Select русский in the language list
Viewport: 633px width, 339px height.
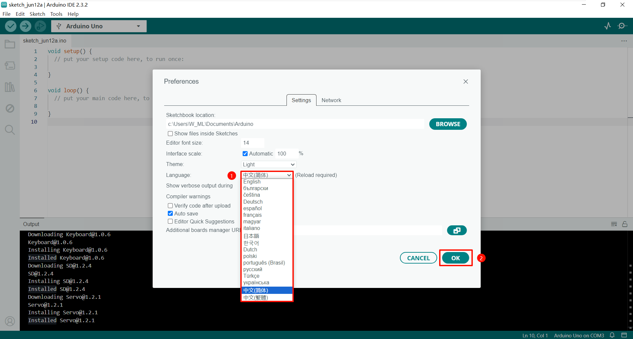(267, 269)
